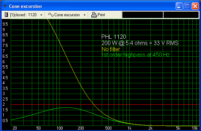This screenshot has height=131, width=201.
Task: Click the crosshair window icon in title bar
Action: [5, 6]
